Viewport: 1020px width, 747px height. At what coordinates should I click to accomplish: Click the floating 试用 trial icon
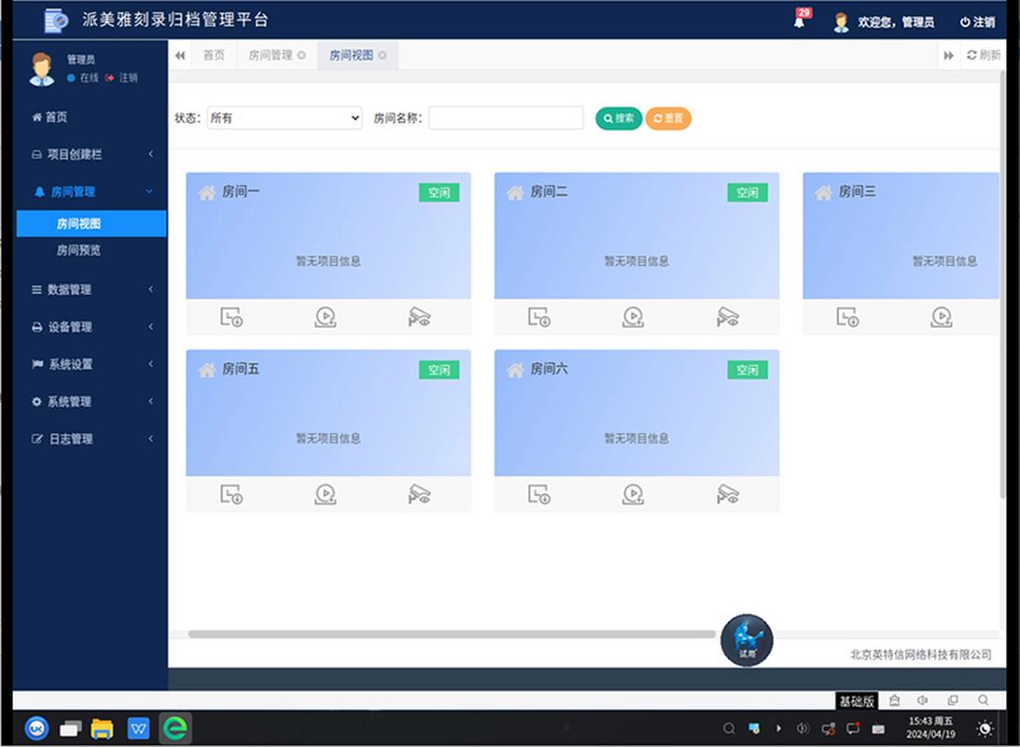click(x=747, y=641)
